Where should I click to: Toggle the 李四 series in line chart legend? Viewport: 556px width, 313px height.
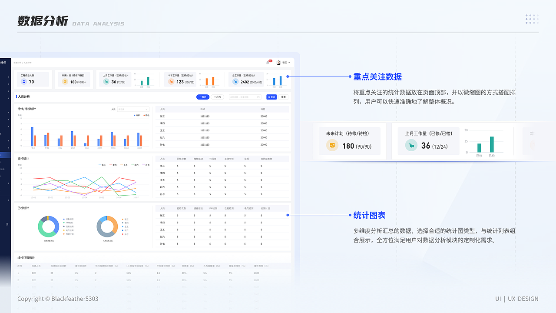[x=113, y=165]
